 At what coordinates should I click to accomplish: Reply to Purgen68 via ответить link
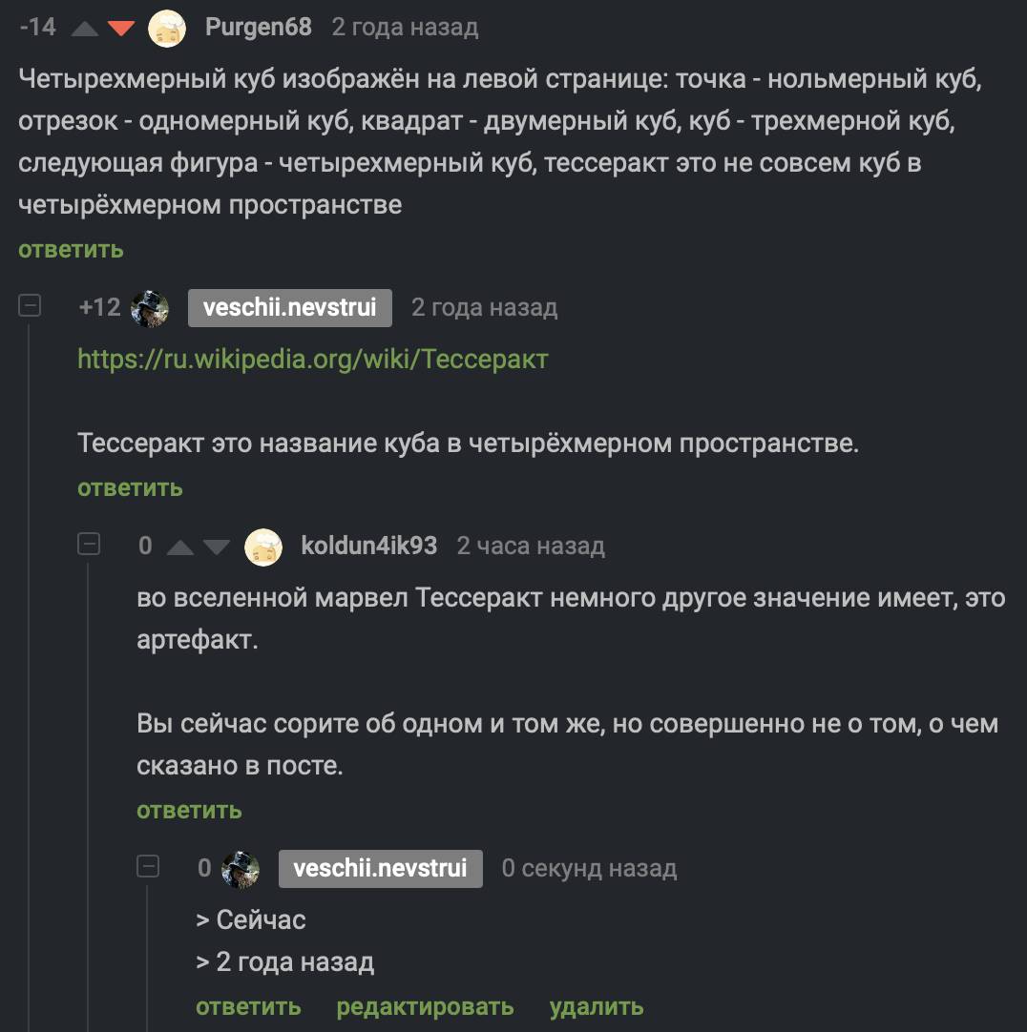(70, 249)
